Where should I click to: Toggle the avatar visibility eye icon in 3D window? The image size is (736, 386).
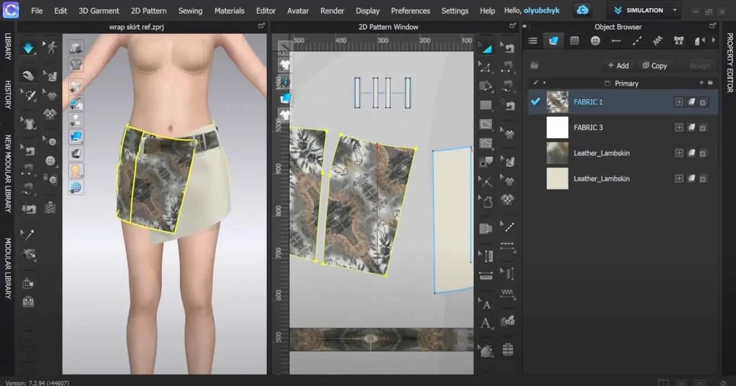(x=75, y=120)
